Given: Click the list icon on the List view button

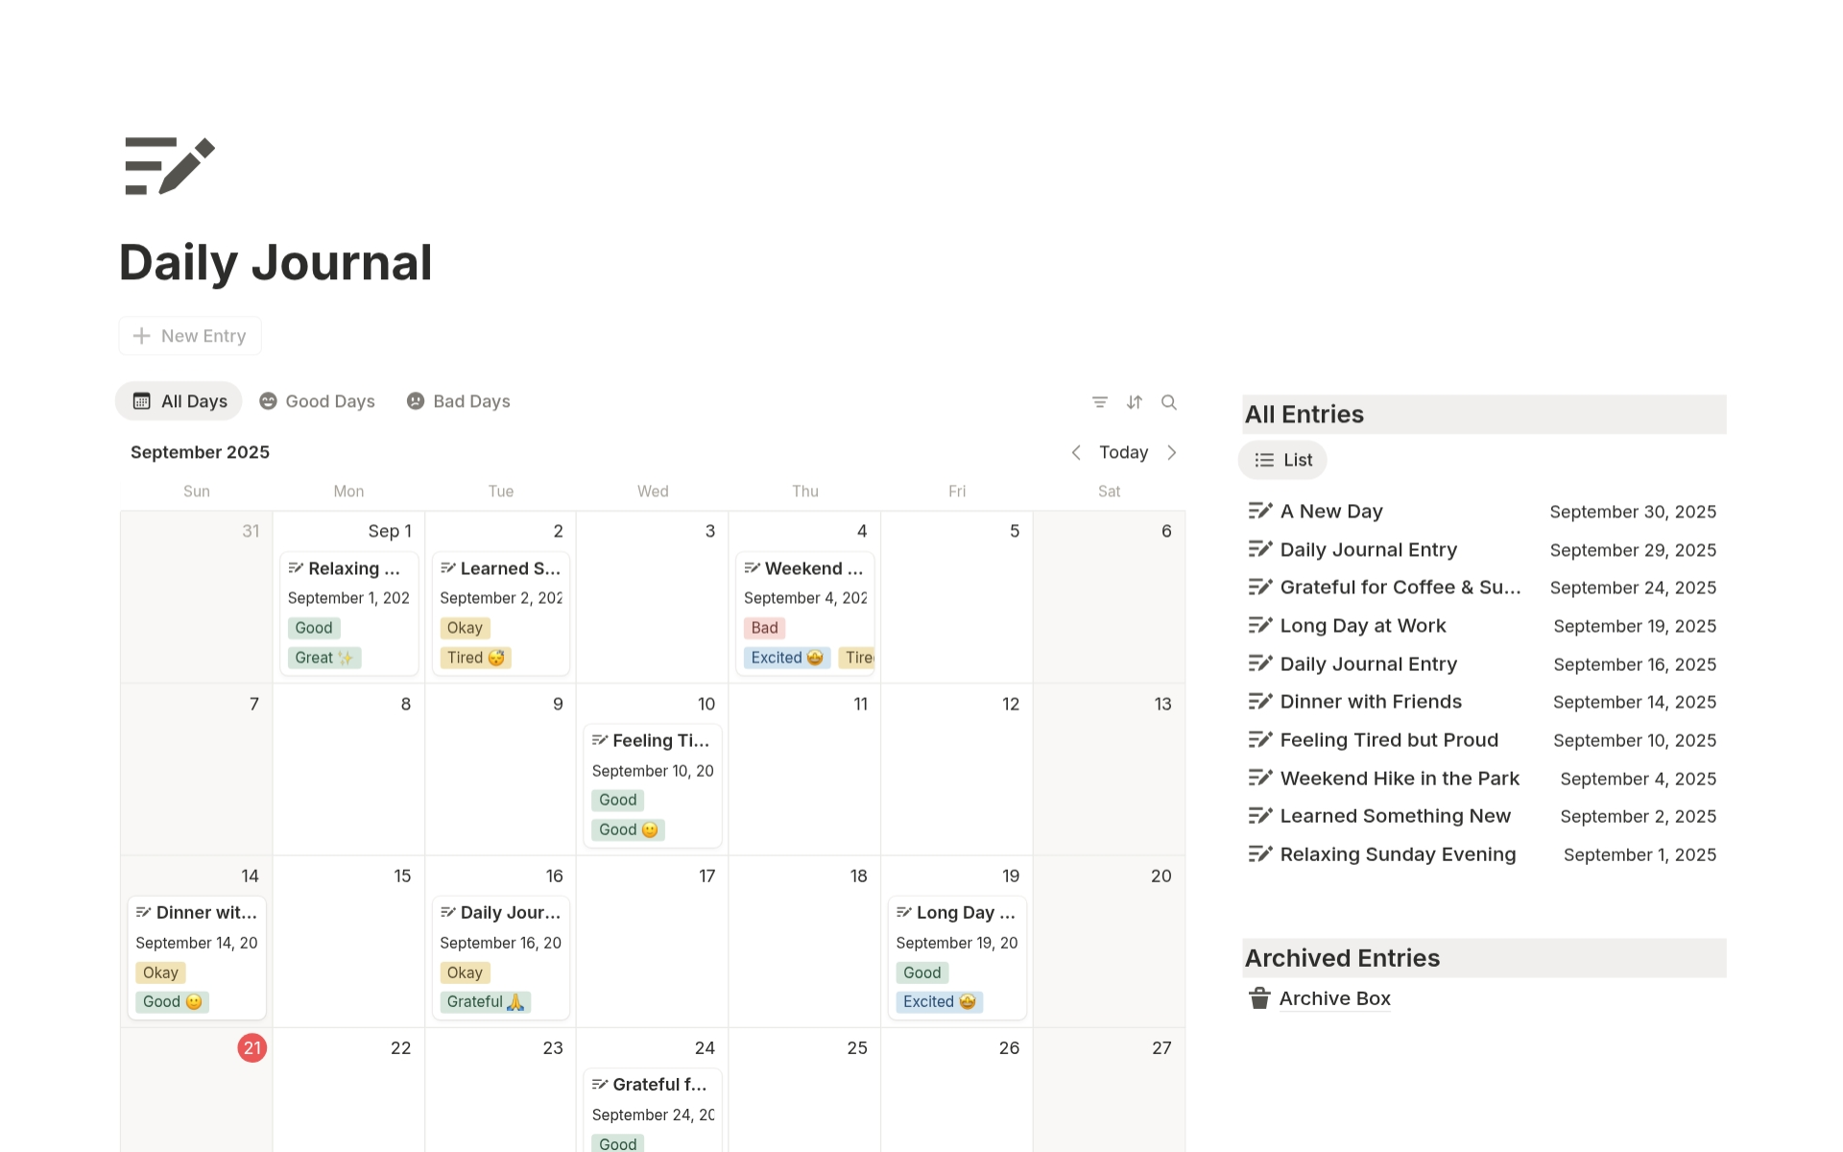Looking at the screenshot, I should point(1264,460).
